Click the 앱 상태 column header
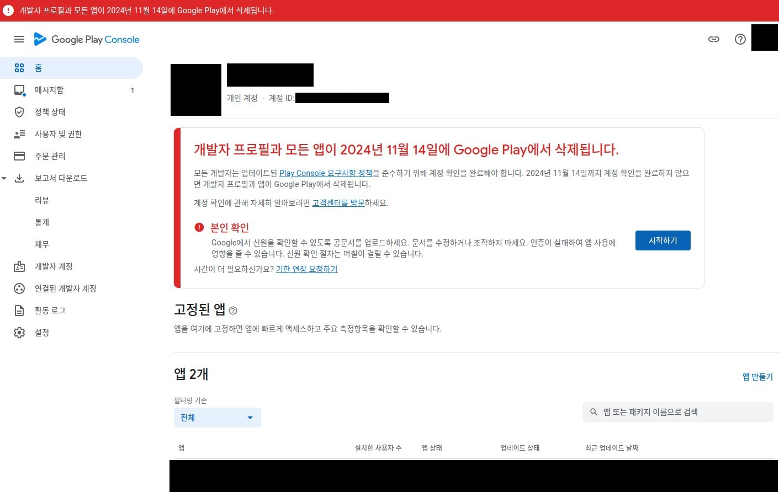 [432, 448]
